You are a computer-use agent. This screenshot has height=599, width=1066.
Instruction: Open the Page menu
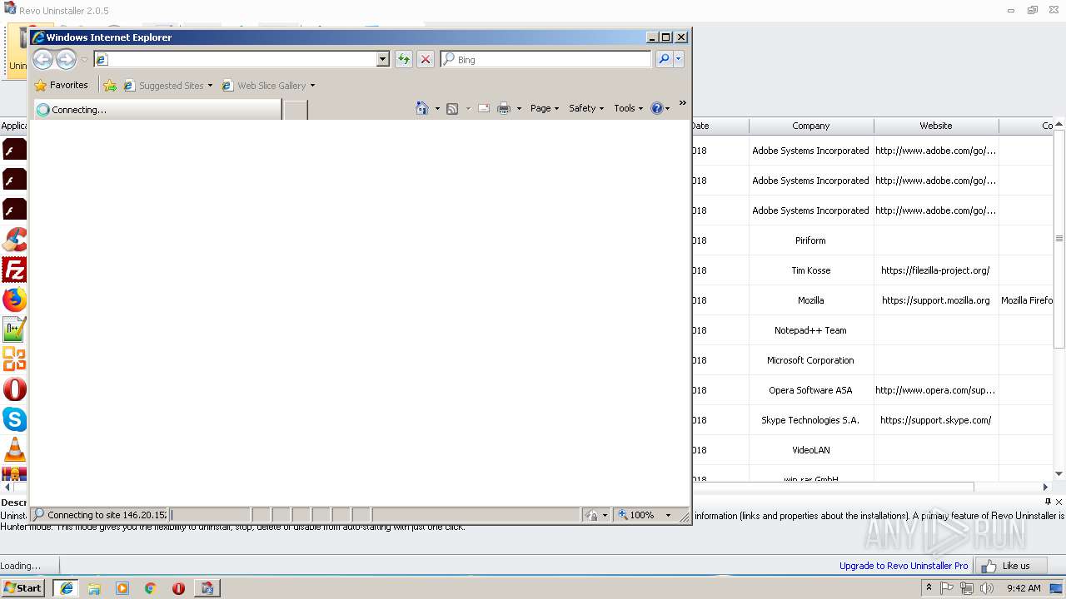(x=545, y=108)
